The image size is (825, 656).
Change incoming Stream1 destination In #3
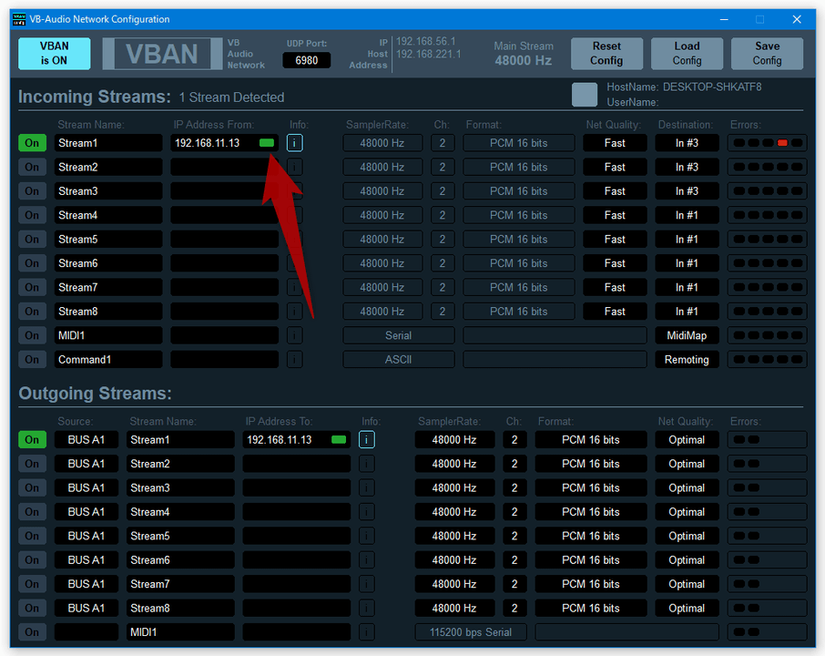click(x=687, y=143)
